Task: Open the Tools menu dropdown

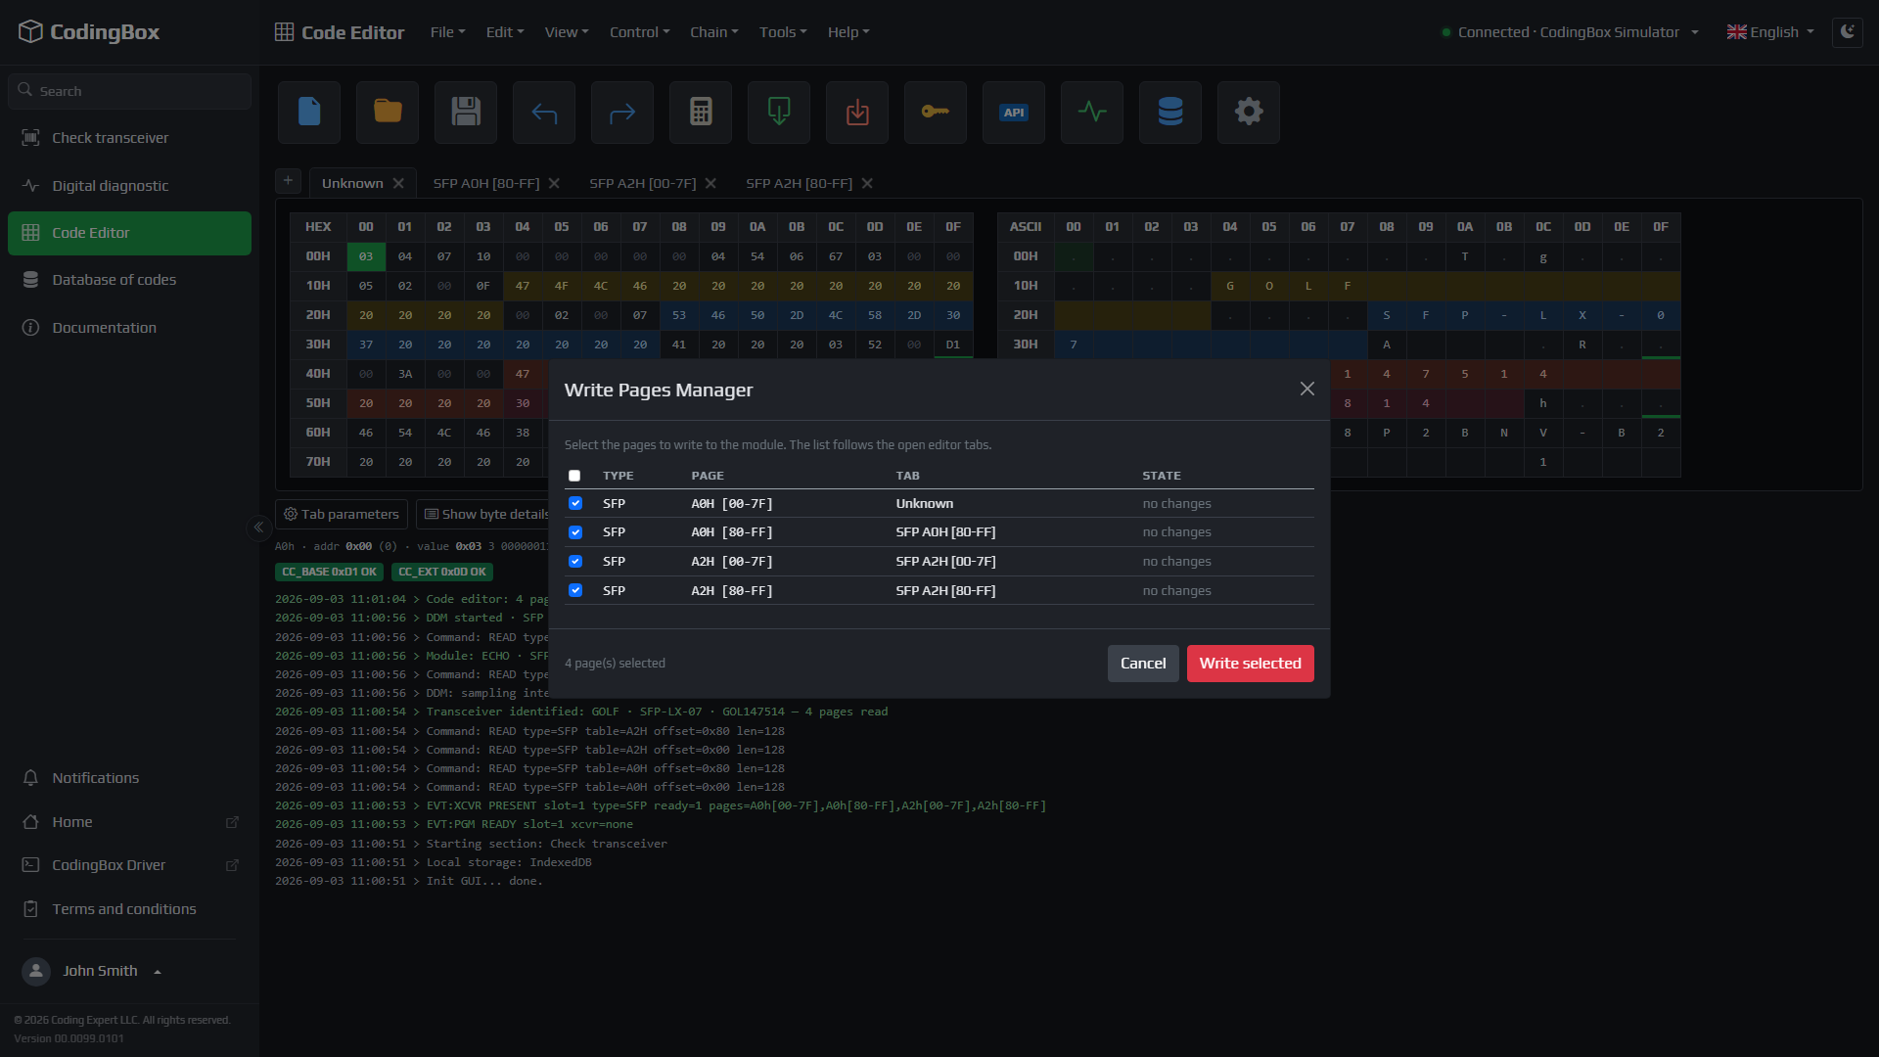Action: 783,32
